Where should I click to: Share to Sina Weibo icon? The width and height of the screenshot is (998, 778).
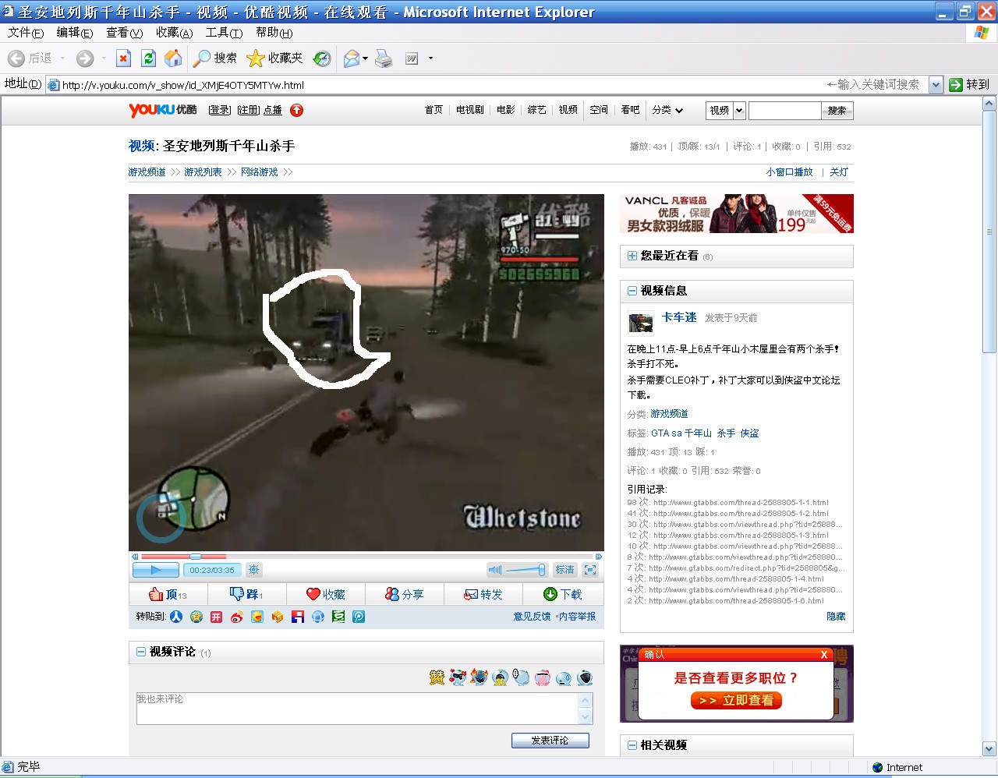[236, 617]
